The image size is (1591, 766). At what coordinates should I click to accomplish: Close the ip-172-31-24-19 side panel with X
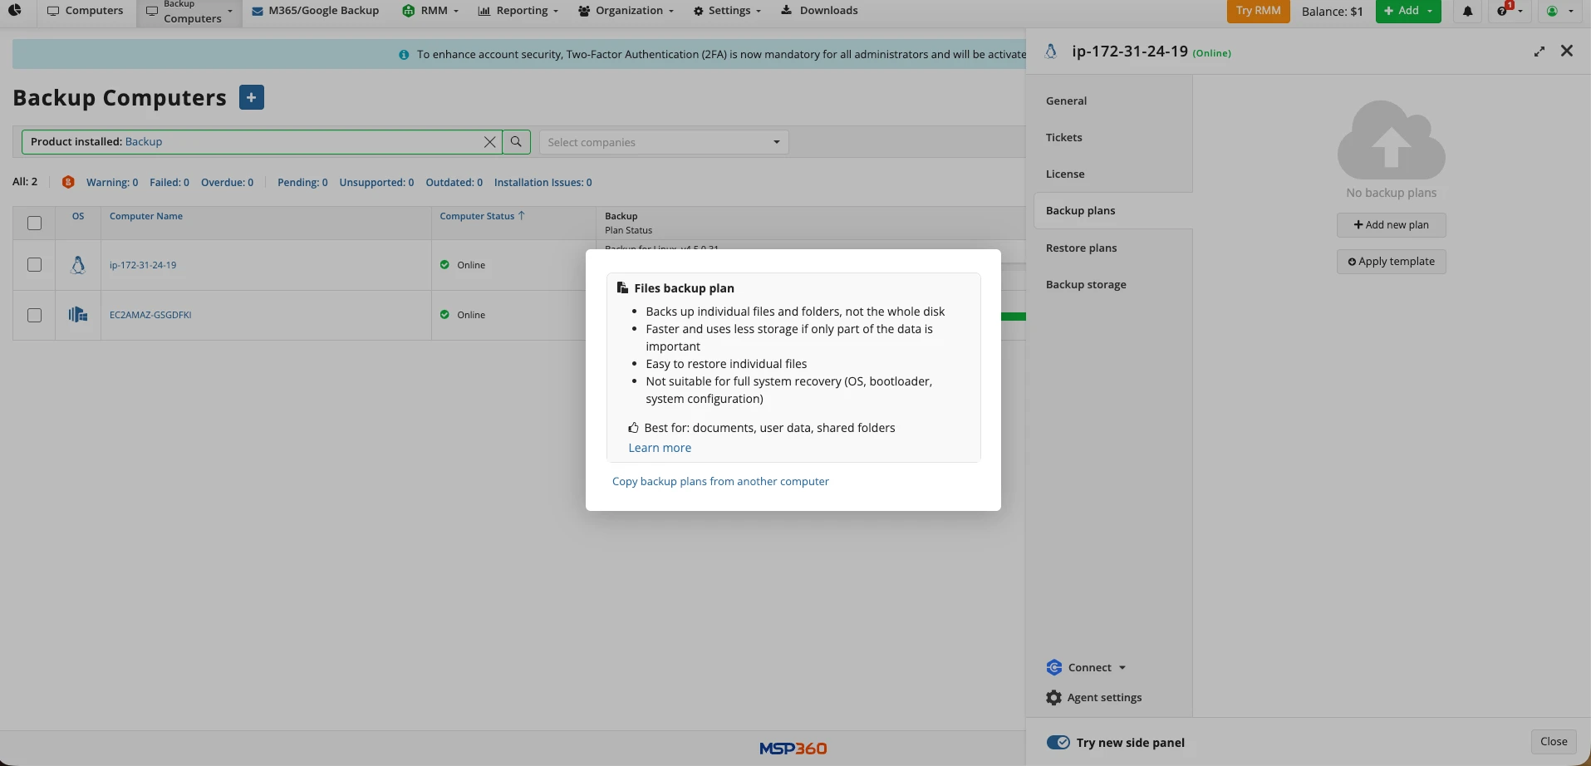point(1567,51)
